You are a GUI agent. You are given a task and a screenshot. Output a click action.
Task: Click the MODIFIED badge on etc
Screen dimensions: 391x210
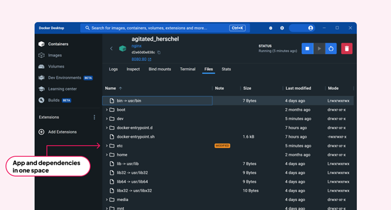222,145
